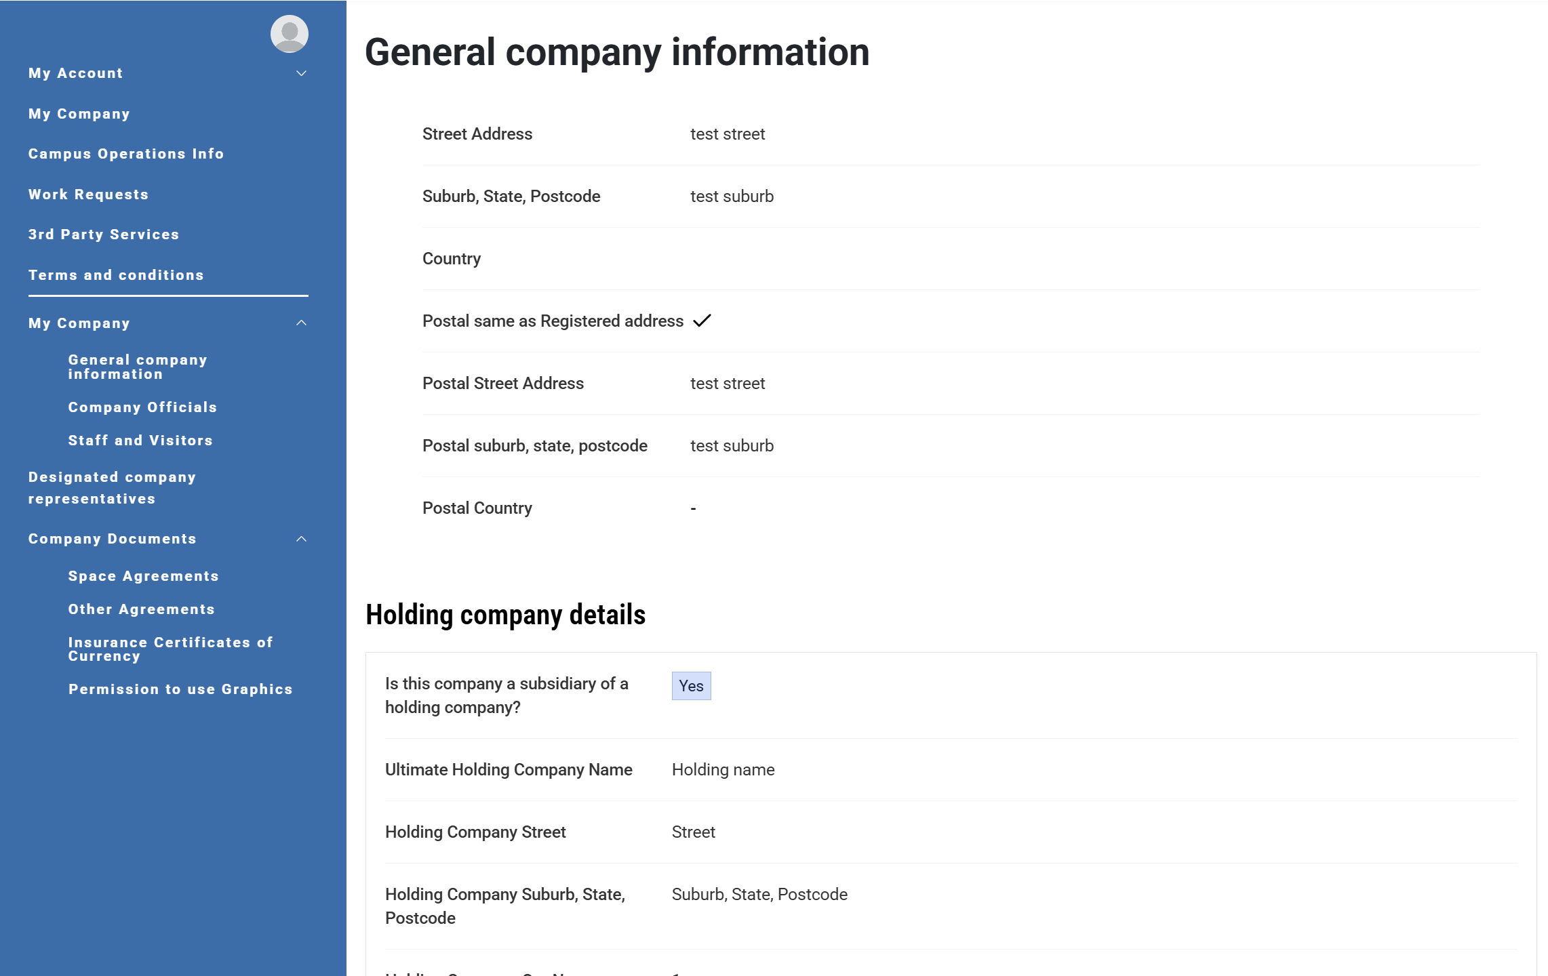Click the Ultimate Holding Company Name value

click(723, 770)
